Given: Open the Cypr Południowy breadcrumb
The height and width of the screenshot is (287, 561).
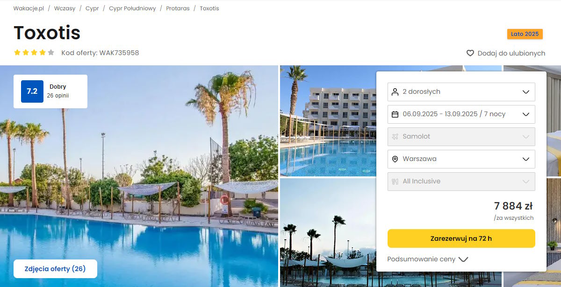Looking at the screenshot, I should coord(132,8).
